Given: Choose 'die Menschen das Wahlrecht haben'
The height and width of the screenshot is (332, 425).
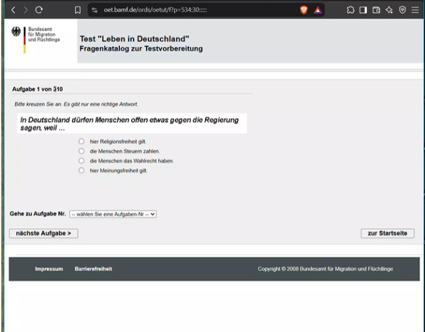Looking at the screenshot, I should (81, 161).
